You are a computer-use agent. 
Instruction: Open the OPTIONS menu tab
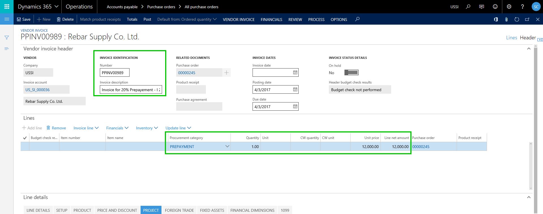click(x=339, y=19)
